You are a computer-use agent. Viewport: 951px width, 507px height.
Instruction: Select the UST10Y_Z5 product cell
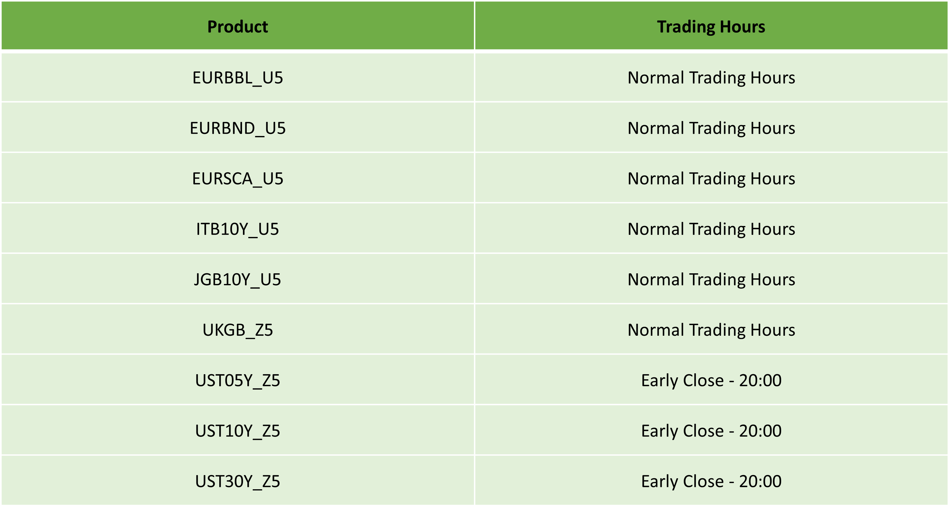pos(237,431)
